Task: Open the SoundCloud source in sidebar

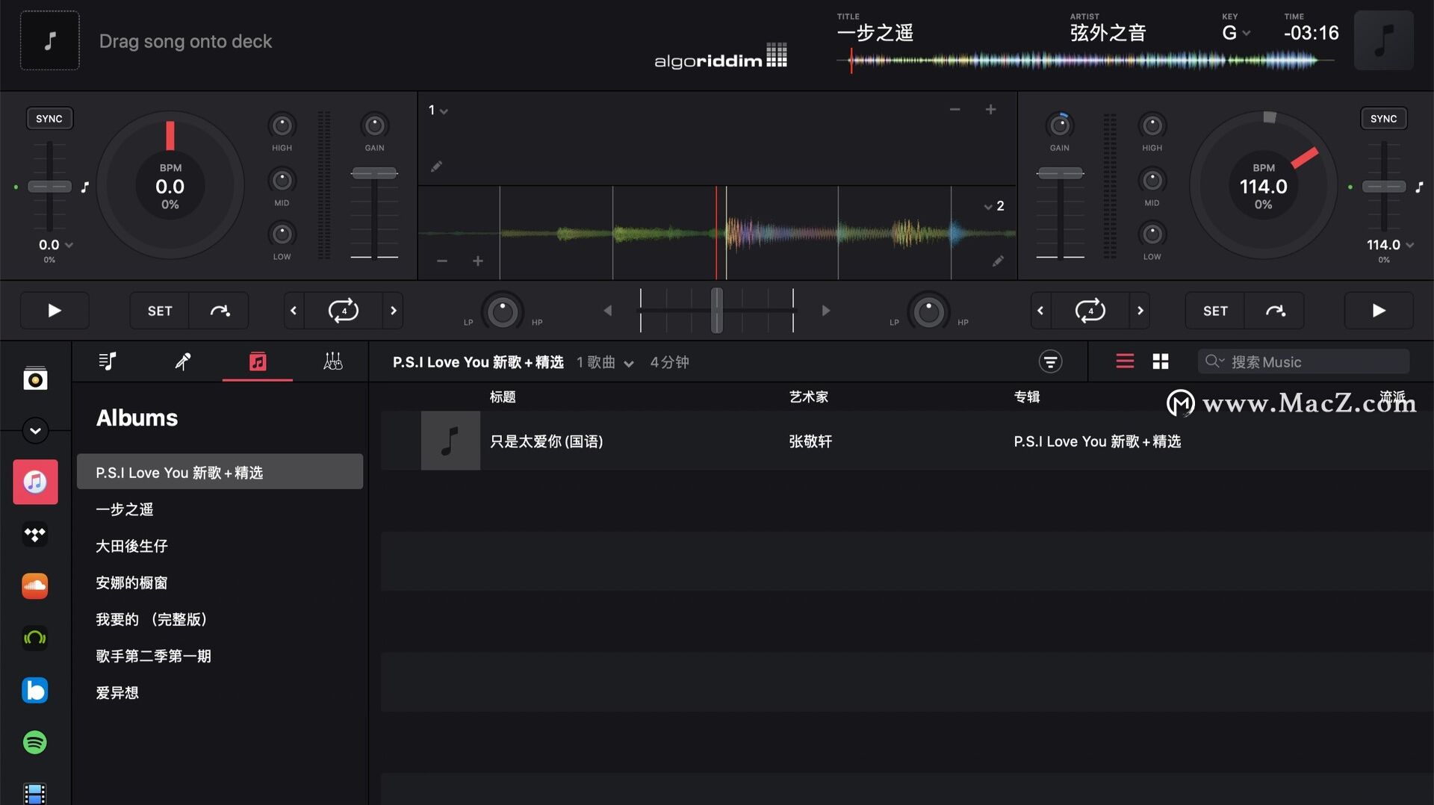Action: (35, 585)
